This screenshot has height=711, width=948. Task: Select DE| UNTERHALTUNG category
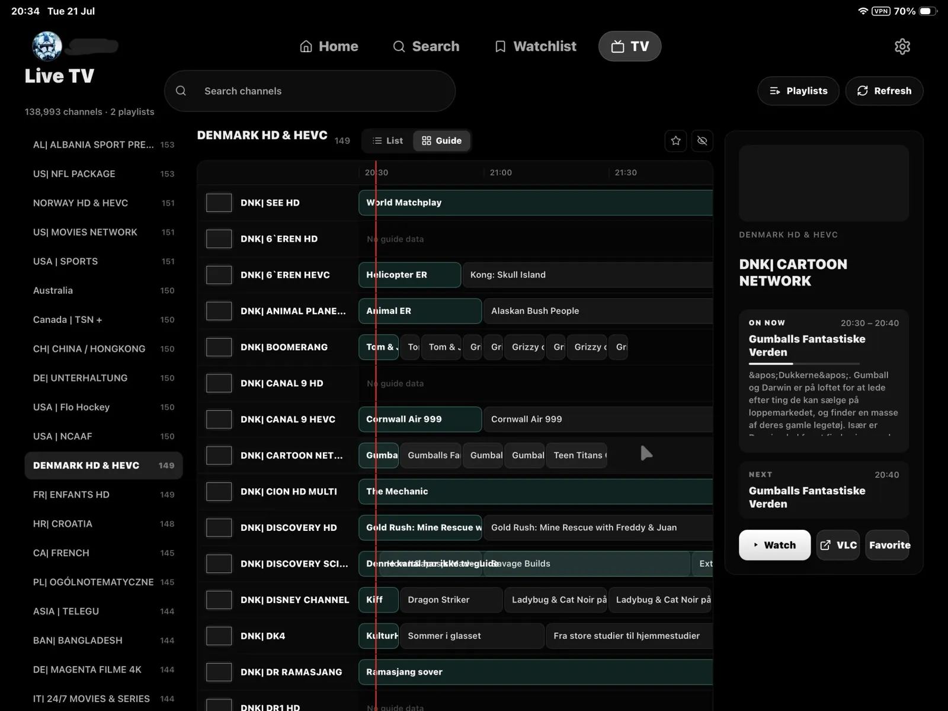(x=104, y=378)
